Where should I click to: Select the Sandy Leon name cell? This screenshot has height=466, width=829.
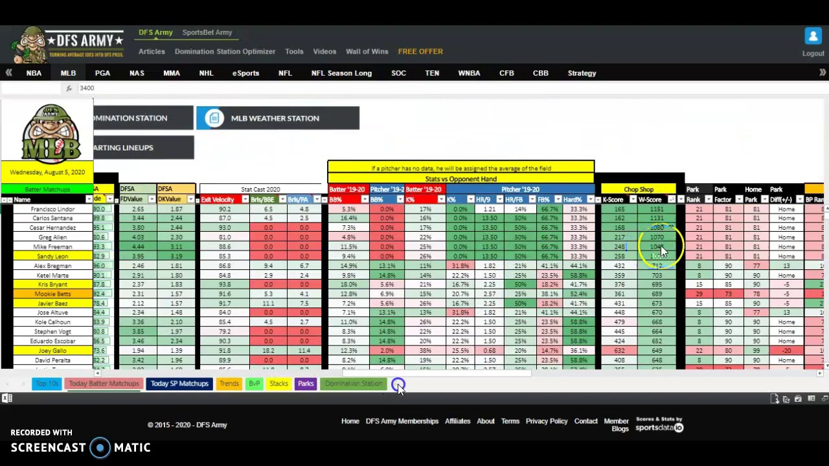(52, 256)
